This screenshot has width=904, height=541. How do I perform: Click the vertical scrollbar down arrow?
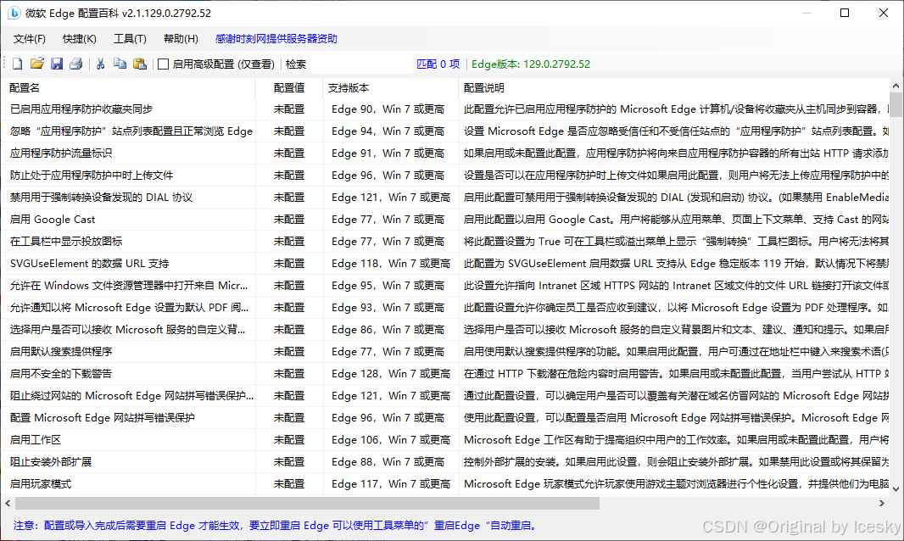coord(896,489)
